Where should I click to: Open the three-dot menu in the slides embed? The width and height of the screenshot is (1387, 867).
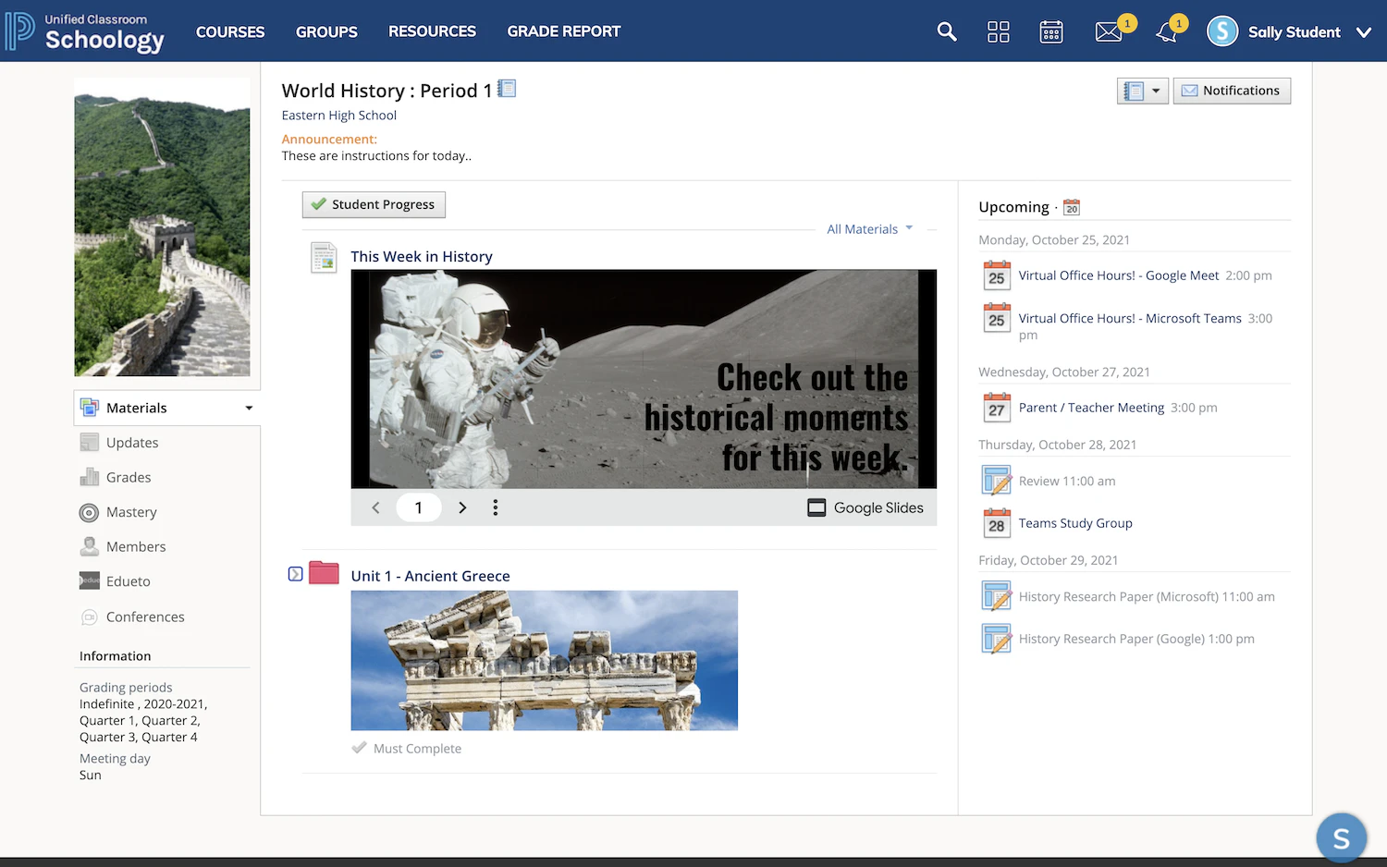point(496,507)
